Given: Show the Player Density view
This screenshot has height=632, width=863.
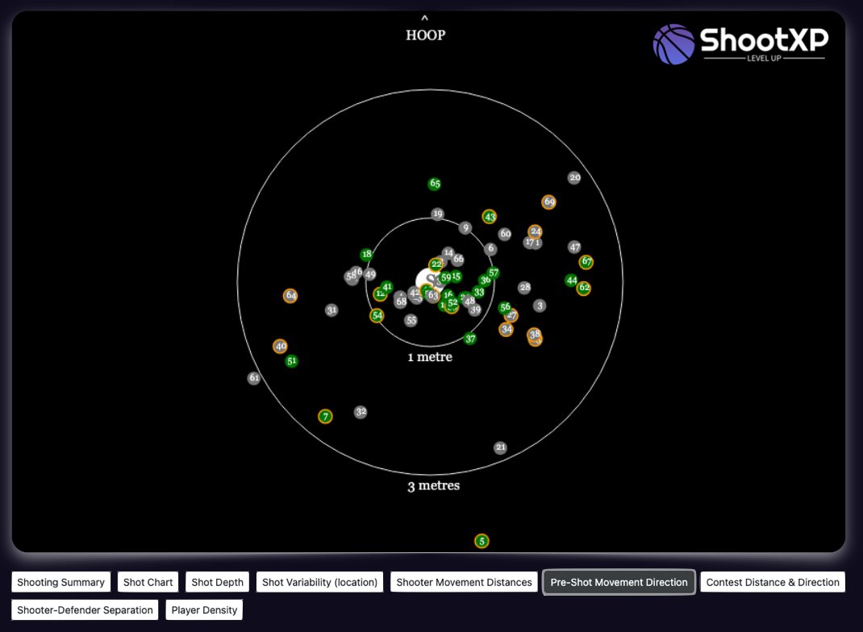Looking at the screenshot, I should pyautogui.click(x=204, y=610).
